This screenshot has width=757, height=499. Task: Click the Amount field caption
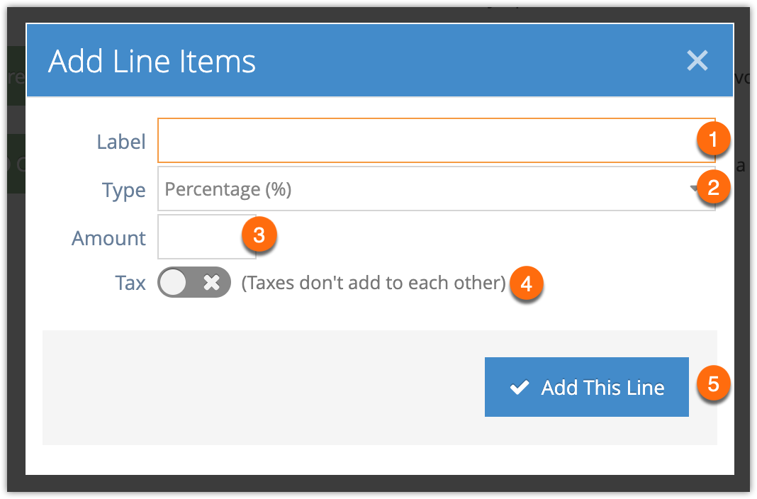108,238
